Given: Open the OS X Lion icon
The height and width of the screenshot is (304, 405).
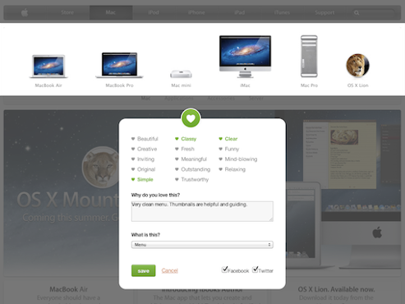Looking at the screenshot, I should click(357, 66).
